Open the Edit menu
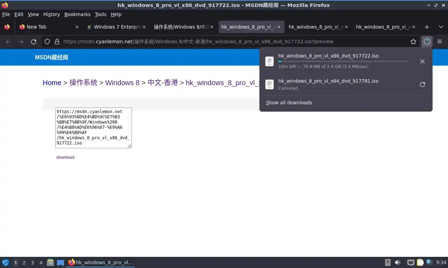448x268 pixels. pos(19,14)
